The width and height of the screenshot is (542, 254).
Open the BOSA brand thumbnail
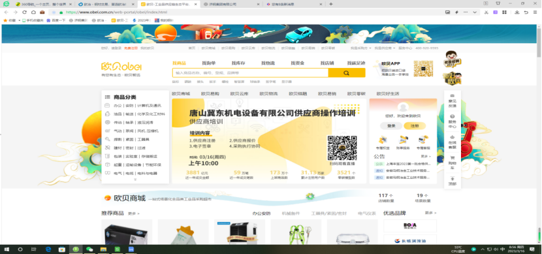410,226
